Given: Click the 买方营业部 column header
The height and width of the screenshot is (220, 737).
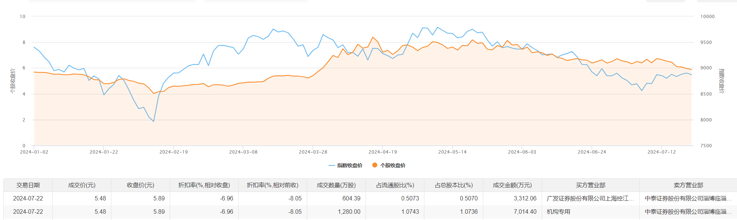Looking at the screenshot, I should 590,185.
